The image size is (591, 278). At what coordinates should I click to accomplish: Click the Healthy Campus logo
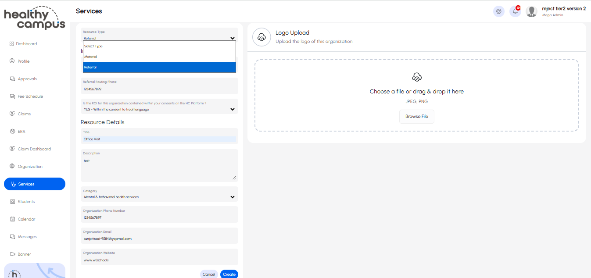35,18
